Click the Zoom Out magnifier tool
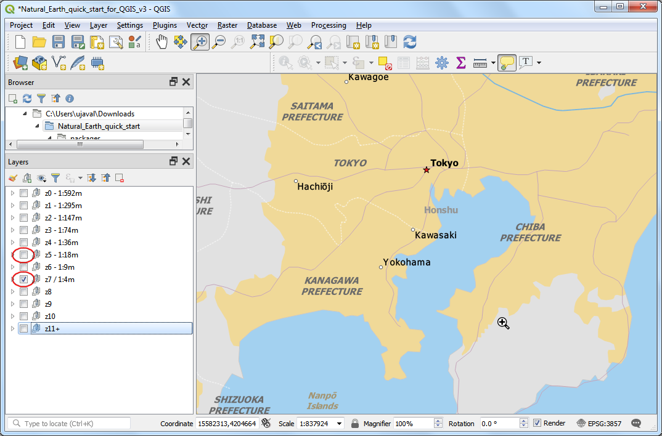Screen dimensions: 662x436 coord(218,42)
